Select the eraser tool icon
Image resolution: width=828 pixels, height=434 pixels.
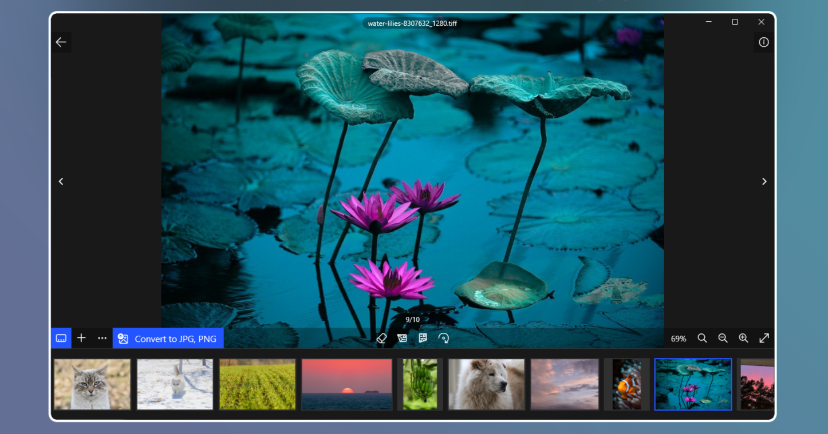(x=382, y=338)
